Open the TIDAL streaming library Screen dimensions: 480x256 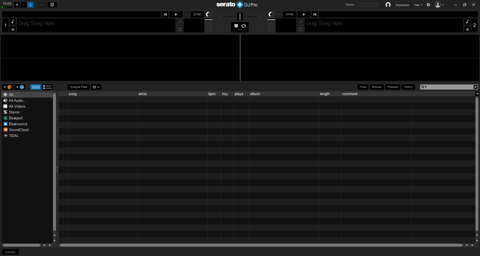tap(27, 136)
